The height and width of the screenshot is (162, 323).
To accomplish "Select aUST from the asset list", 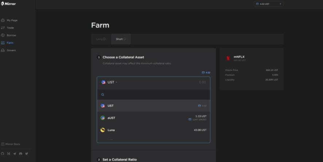I will click(x=153, y=118).
